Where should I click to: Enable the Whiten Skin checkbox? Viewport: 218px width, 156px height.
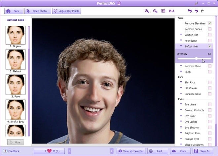(210, 35)
